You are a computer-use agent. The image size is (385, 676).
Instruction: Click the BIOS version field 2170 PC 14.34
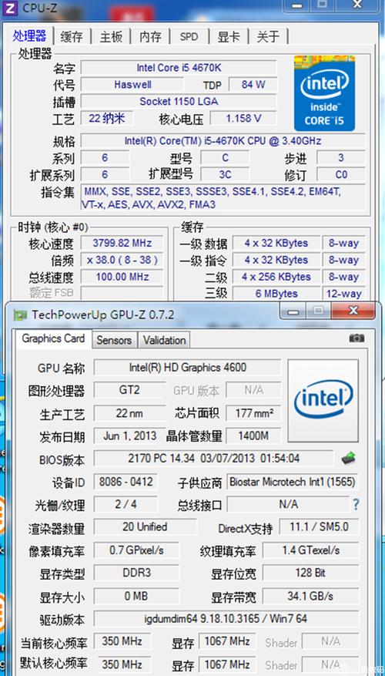pos(213,458)
